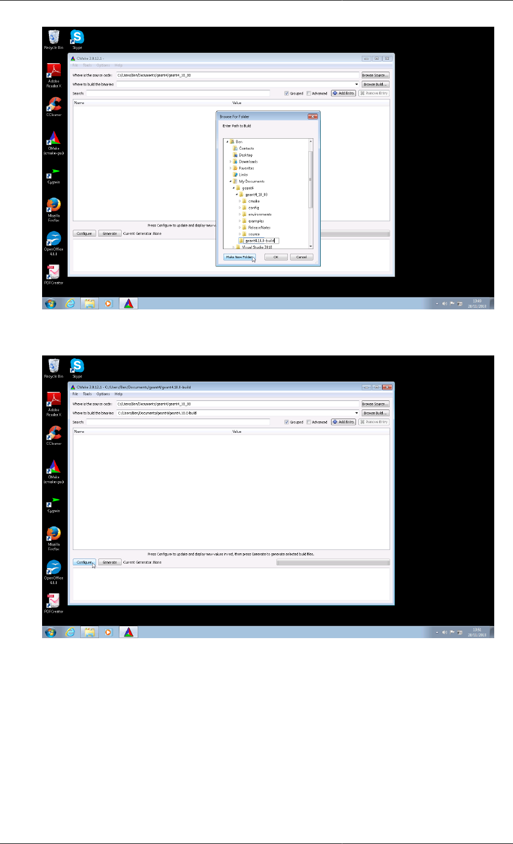Image resolution: width=513 pixels, height=844 pixels.
Task: Select the Links folder in the tree
Action: click(x=243, y=175)
